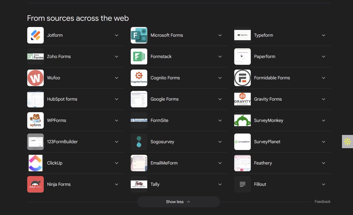Expand the Jotform entry chevron
Screen dimensions: 353x215
coord(116,35)
